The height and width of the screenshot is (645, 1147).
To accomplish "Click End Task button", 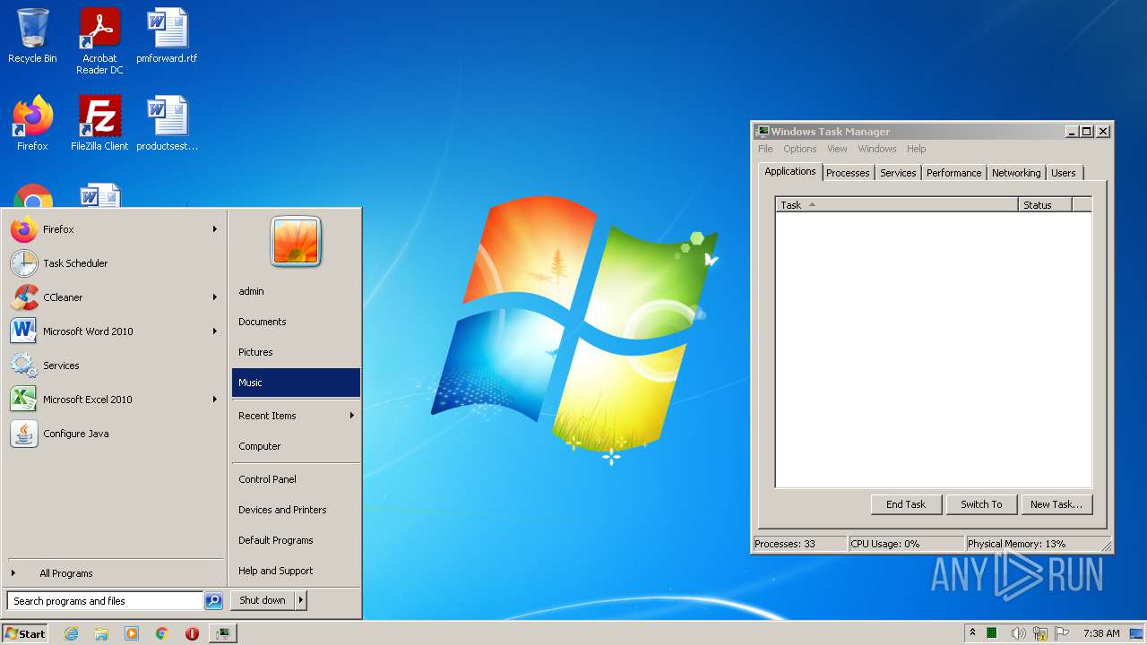I will click(x=906, y=504).
